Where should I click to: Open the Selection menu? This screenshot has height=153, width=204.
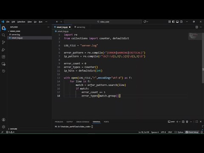pos(21,22)
